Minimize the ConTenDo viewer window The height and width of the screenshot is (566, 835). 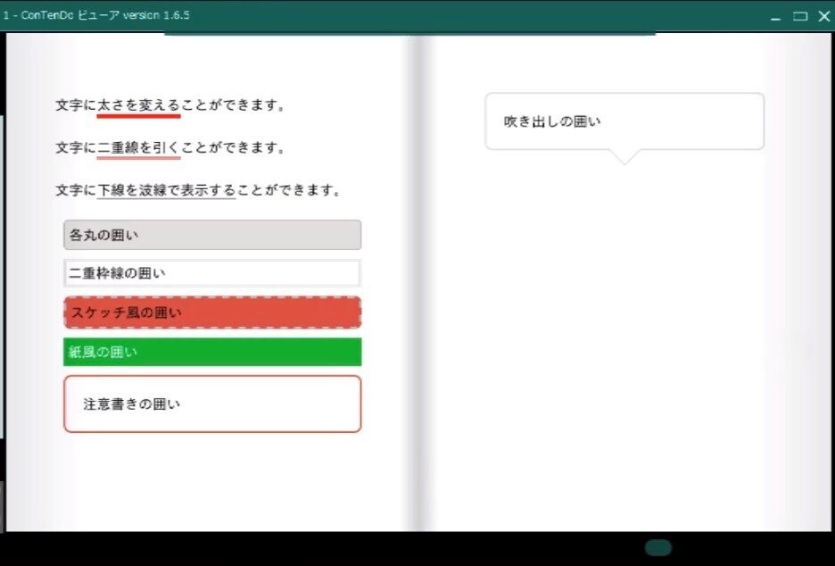coord(775,17)
